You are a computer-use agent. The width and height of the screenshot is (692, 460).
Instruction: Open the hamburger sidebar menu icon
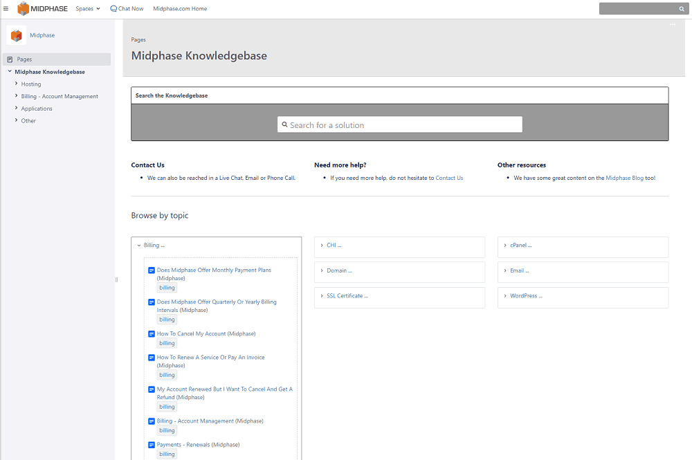click(x=6, y=8)
